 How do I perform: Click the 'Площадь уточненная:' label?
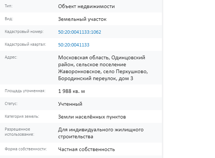click(x=25, y=91)
